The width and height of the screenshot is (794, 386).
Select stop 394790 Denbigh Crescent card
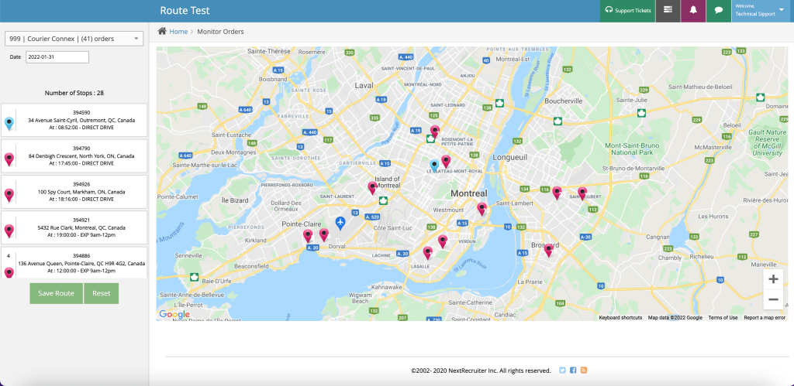pyautogui.click(x=74, y=156)
